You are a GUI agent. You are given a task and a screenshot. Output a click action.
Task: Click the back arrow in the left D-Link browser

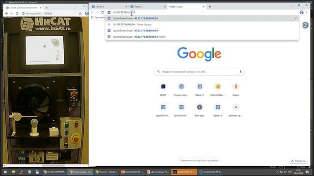(6, 13)
